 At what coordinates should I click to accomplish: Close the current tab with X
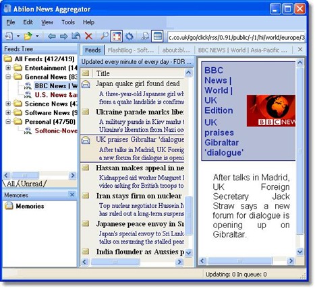[x=300, y=49]
